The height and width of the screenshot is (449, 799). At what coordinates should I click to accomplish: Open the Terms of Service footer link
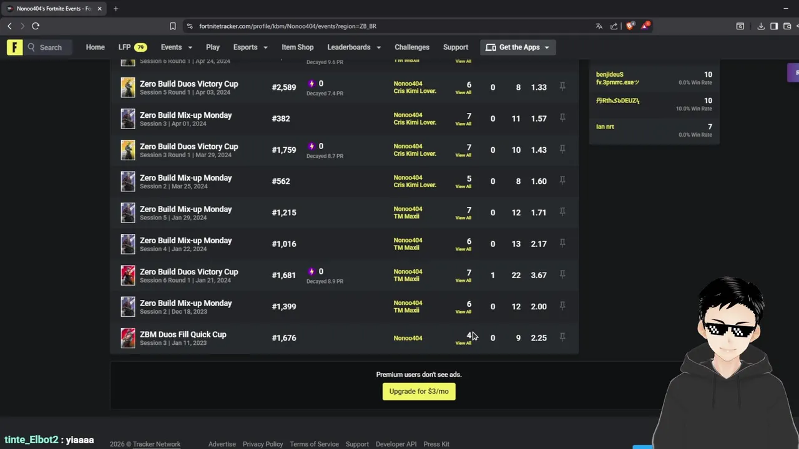(314, 444)
